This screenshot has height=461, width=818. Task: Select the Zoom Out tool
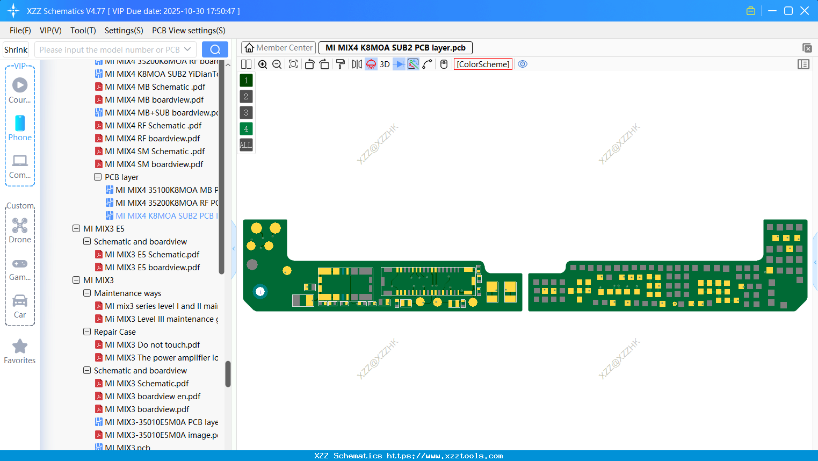(x=276, y=64)
